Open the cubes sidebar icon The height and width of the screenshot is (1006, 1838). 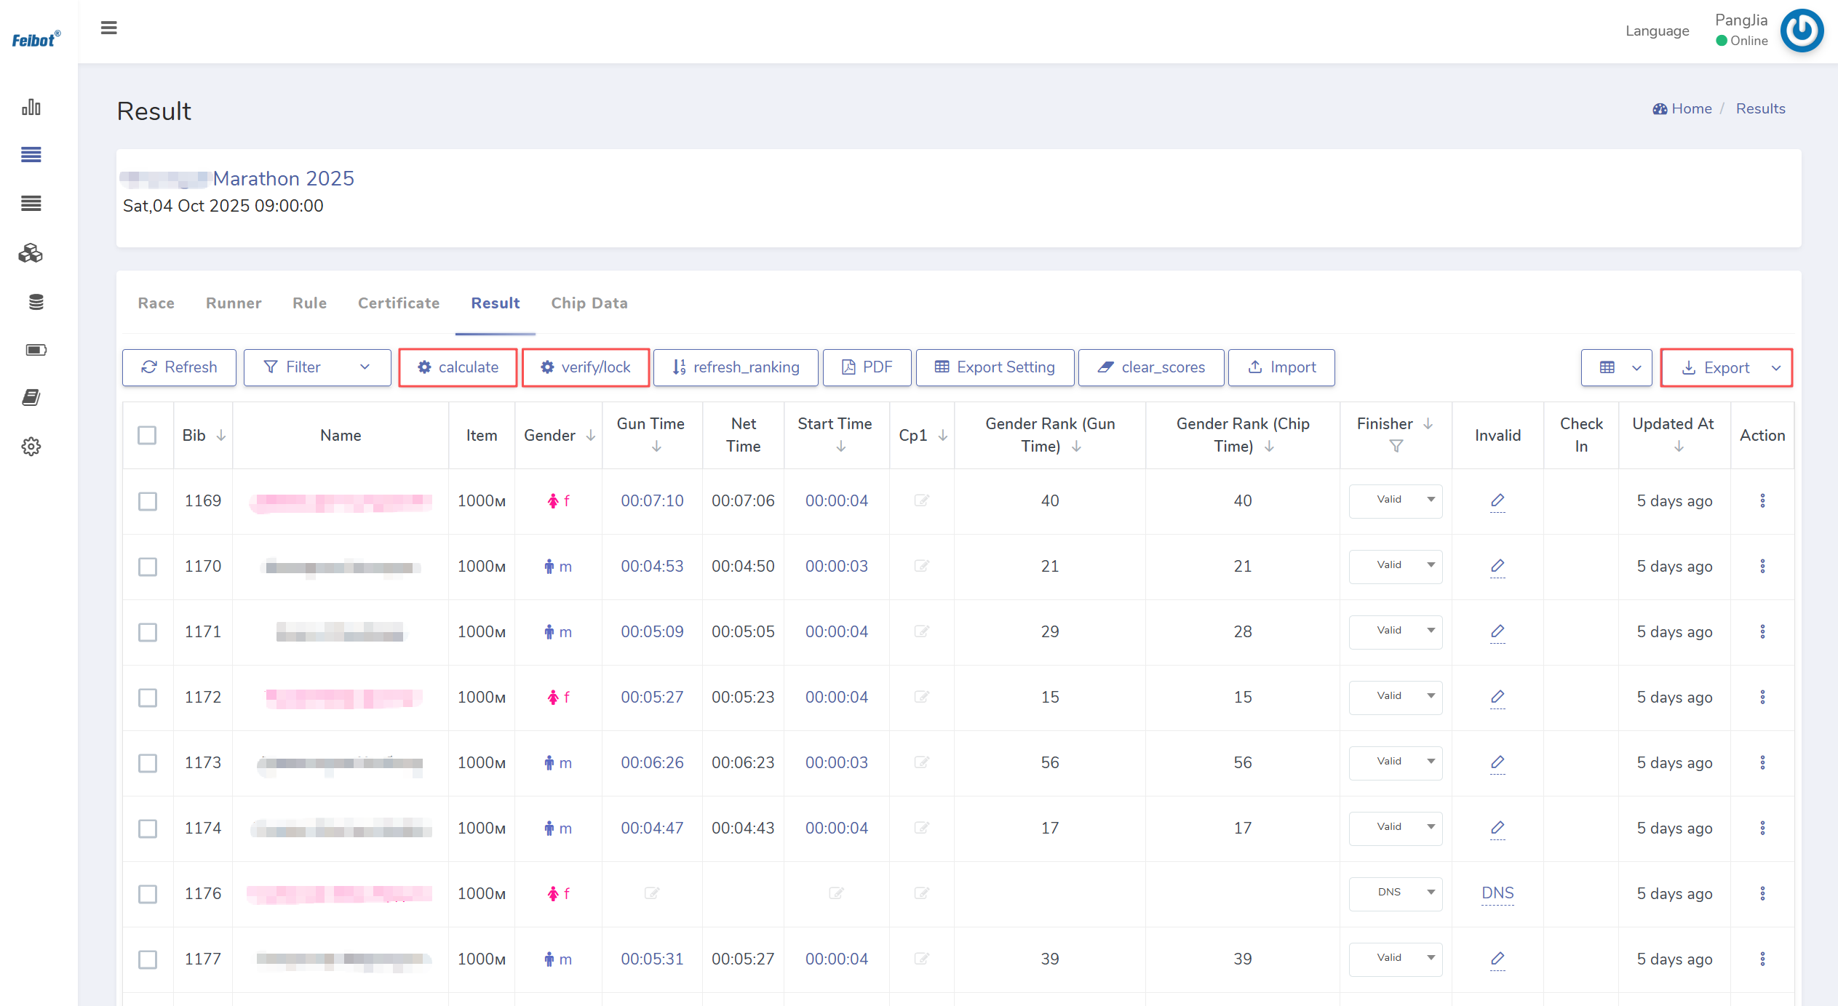tap(31, 253)
